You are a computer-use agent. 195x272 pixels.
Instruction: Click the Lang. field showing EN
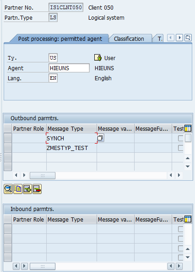(x=53, y=78)
